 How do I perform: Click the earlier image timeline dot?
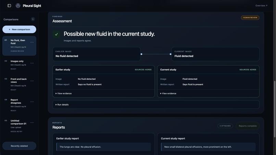[x=141, y=54]
